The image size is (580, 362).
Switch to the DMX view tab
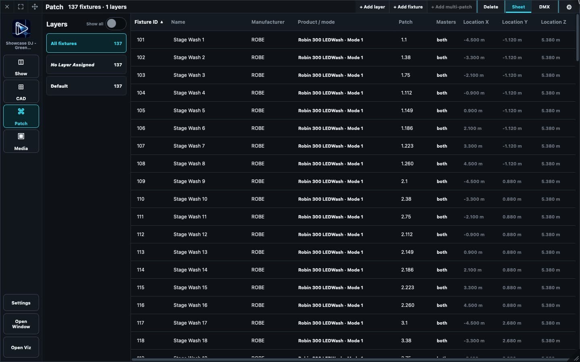[x=545, y=7]
